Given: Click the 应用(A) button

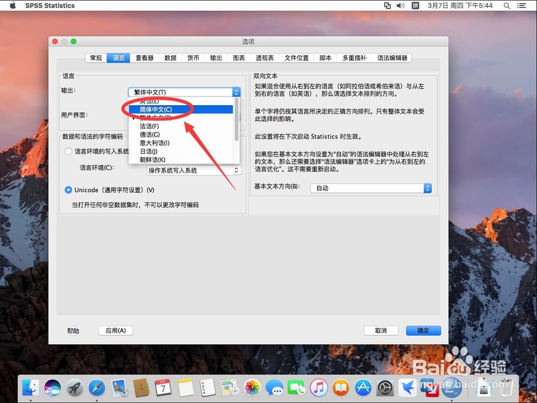Looking at the screenshot, I should 115,331.
